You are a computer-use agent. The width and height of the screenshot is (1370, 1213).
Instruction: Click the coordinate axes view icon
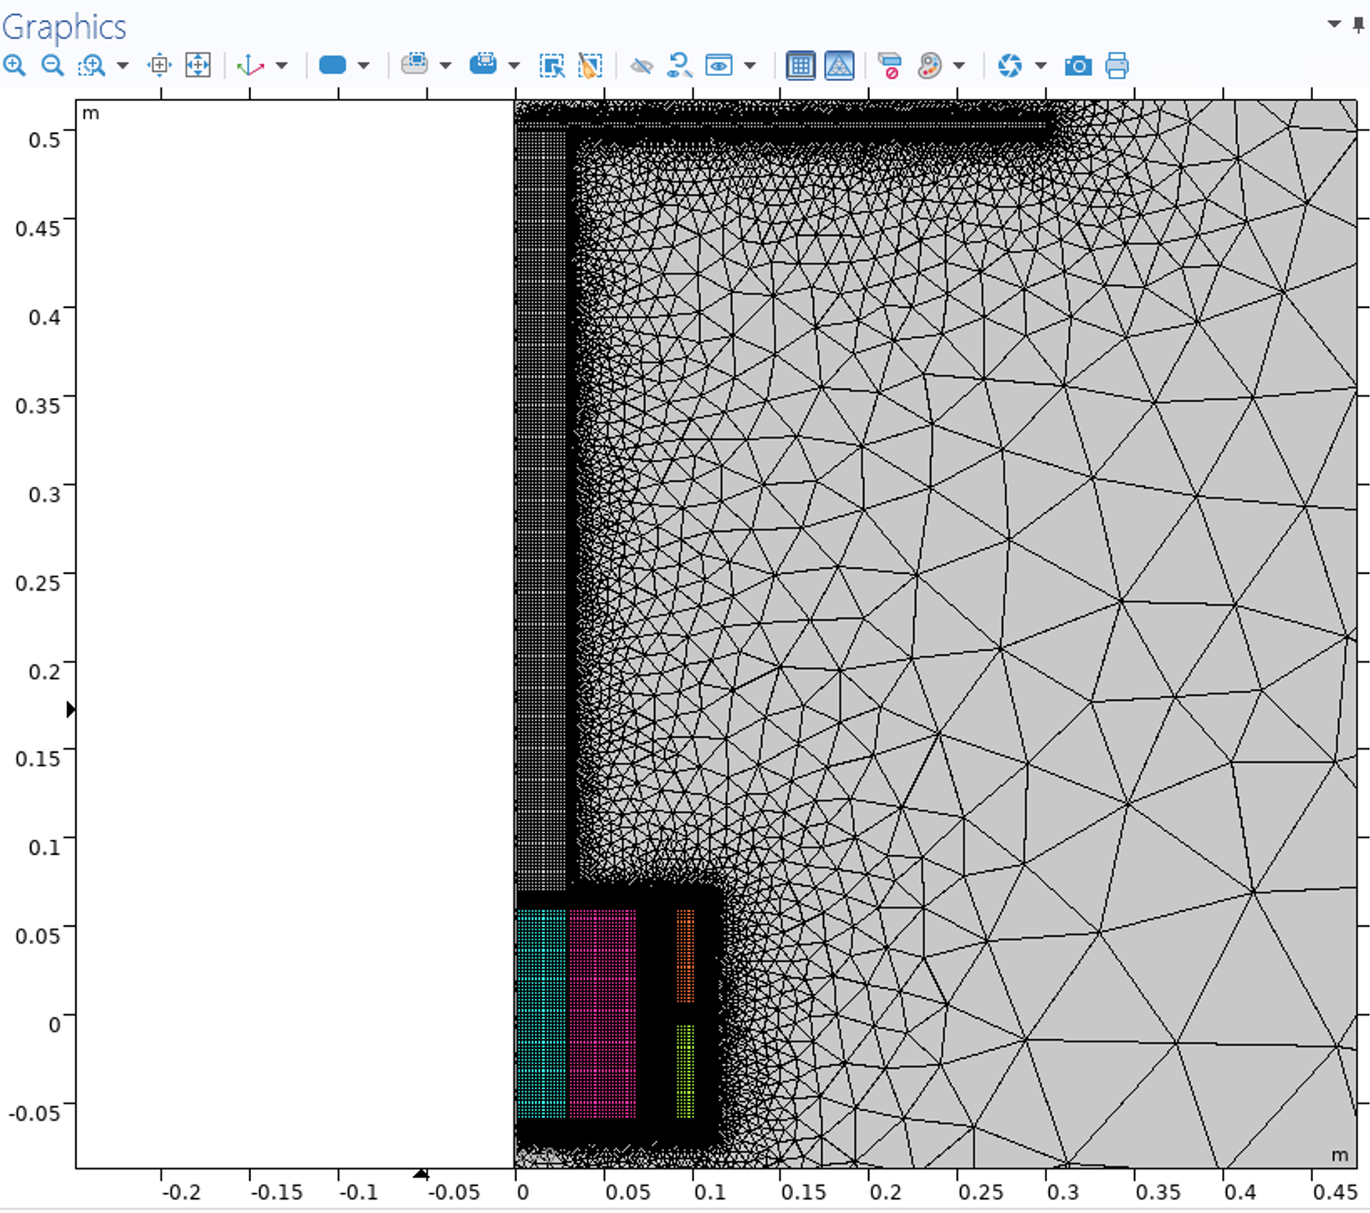point(250,65)
